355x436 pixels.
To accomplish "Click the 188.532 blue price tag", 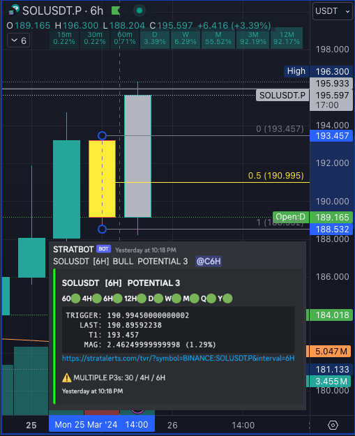I will [332, 229].
